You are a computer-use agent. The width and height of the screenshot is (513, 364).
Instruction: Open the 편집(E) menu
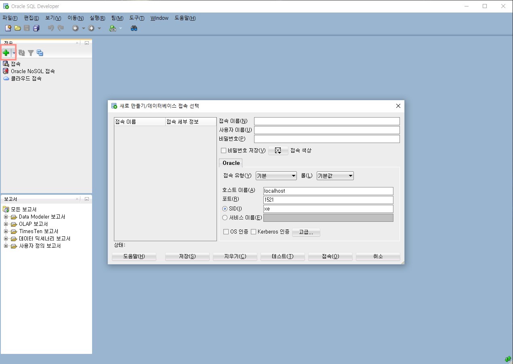point(32,18)
